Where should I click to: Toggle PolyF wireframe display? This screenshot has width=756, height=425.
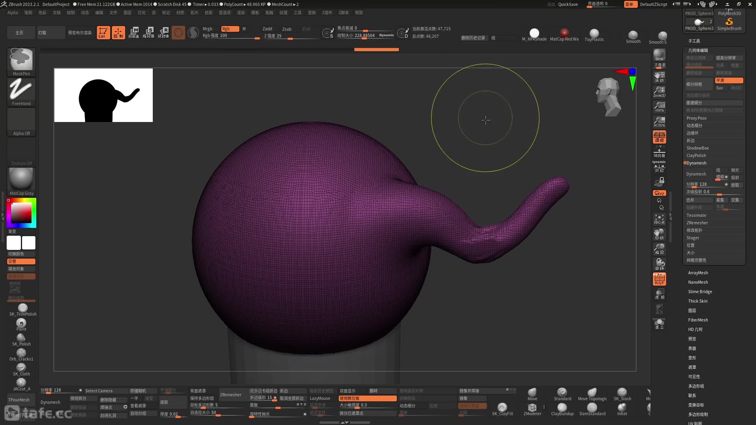(660, 279)
